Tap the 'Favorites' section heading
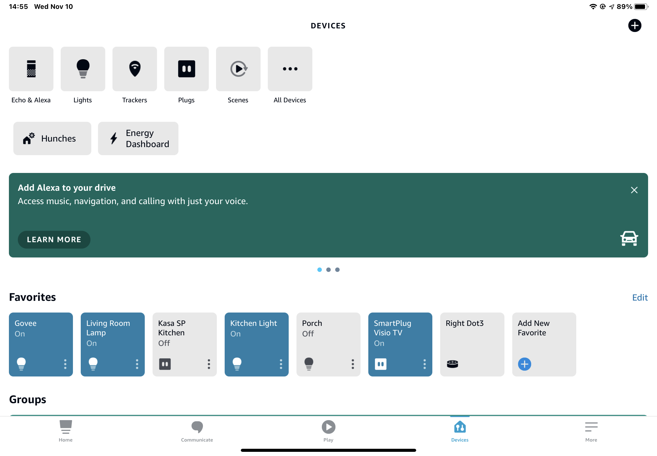Viewport: 657px width, 456px height. (x=33, y=297)
